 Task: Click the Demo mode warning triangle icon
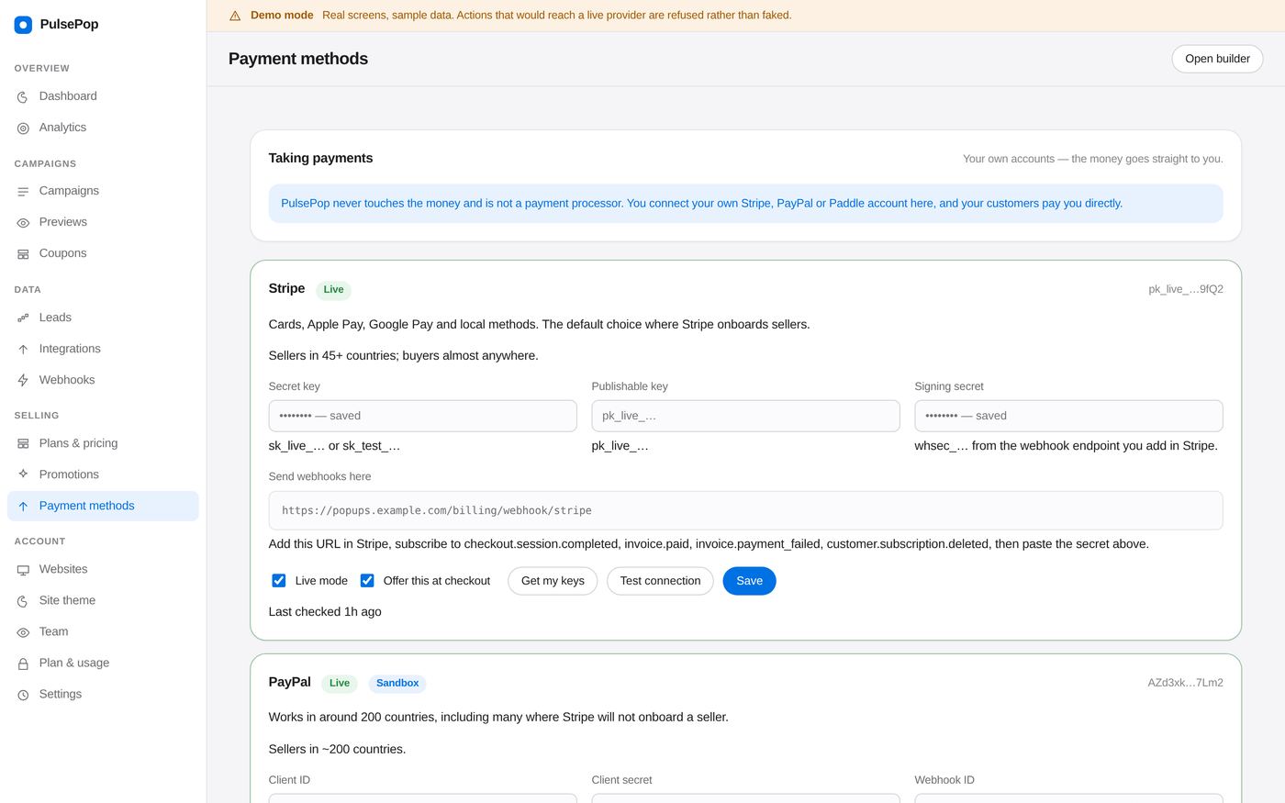click(235, 16)
